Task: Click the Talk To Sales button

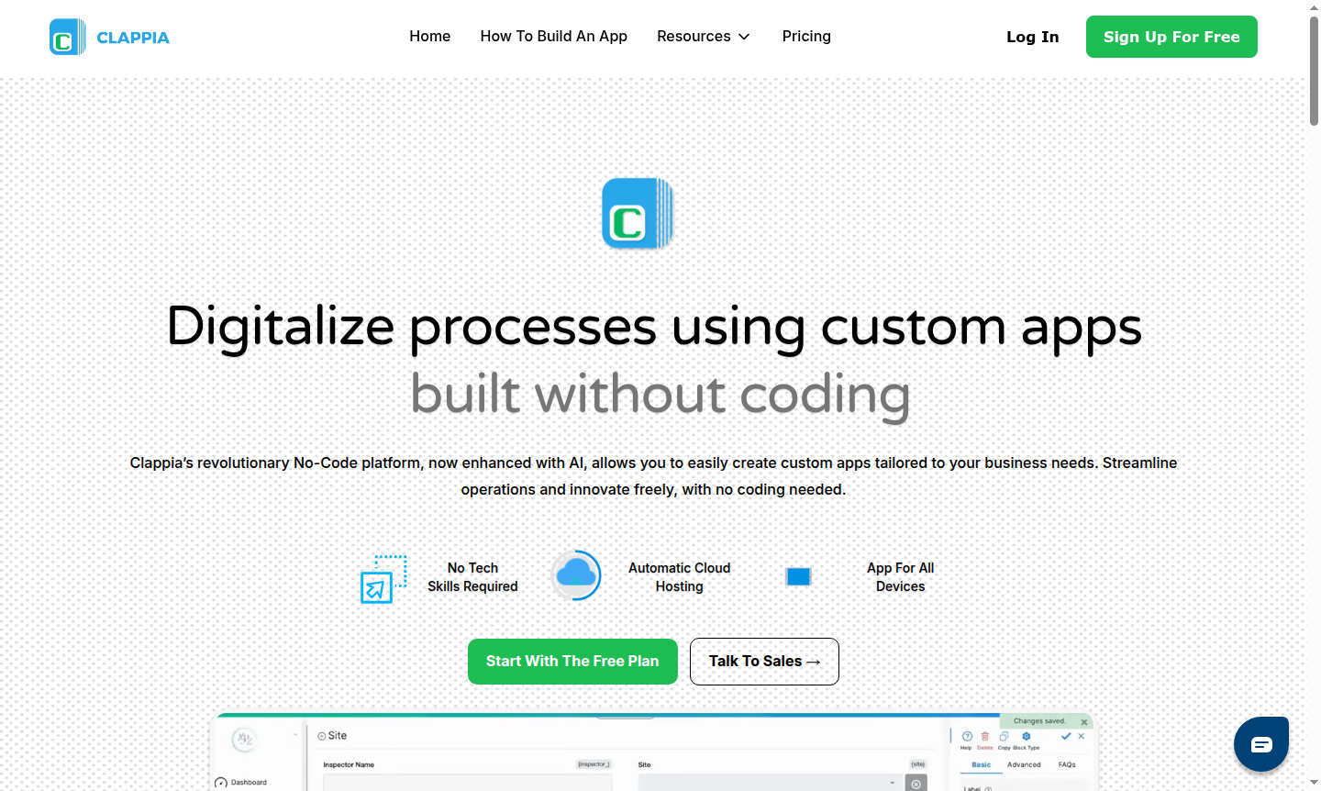Action: click(x=764, y=661)
